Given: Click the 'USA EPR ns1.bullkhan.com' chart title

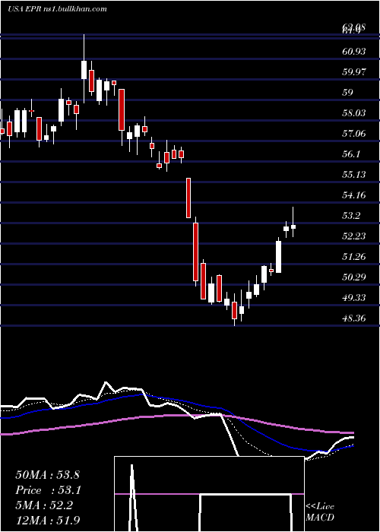Looking at the screenshot, I should pyautogui.click(x=58, y=8).
